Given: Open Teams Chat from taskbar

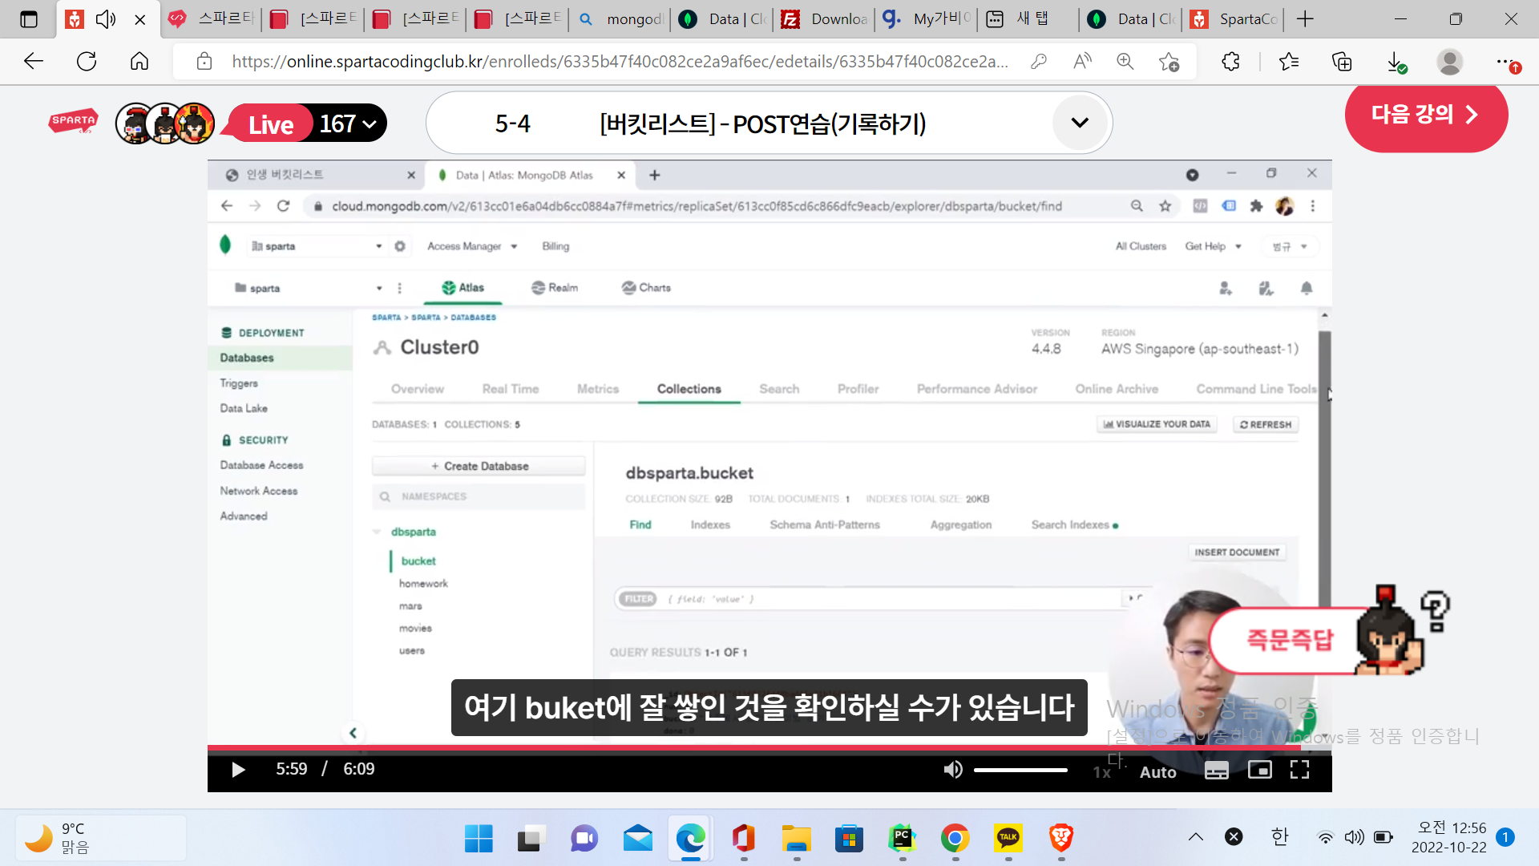Looking at the screenshot, I should [x=584, y=839].
